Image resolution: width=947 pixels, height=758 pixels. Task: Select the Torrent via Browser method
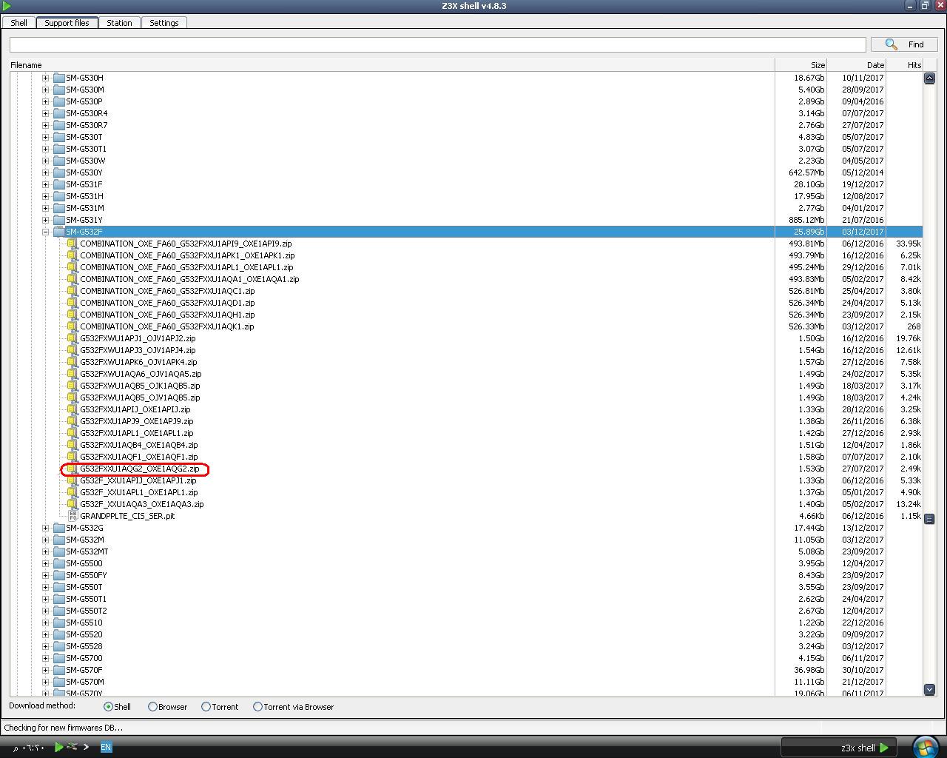258,707
